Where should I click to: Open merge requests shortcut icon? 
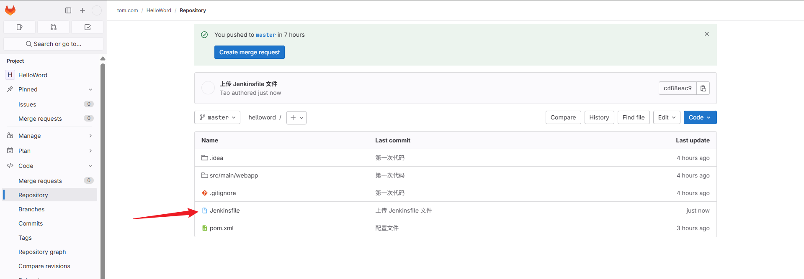54,27
